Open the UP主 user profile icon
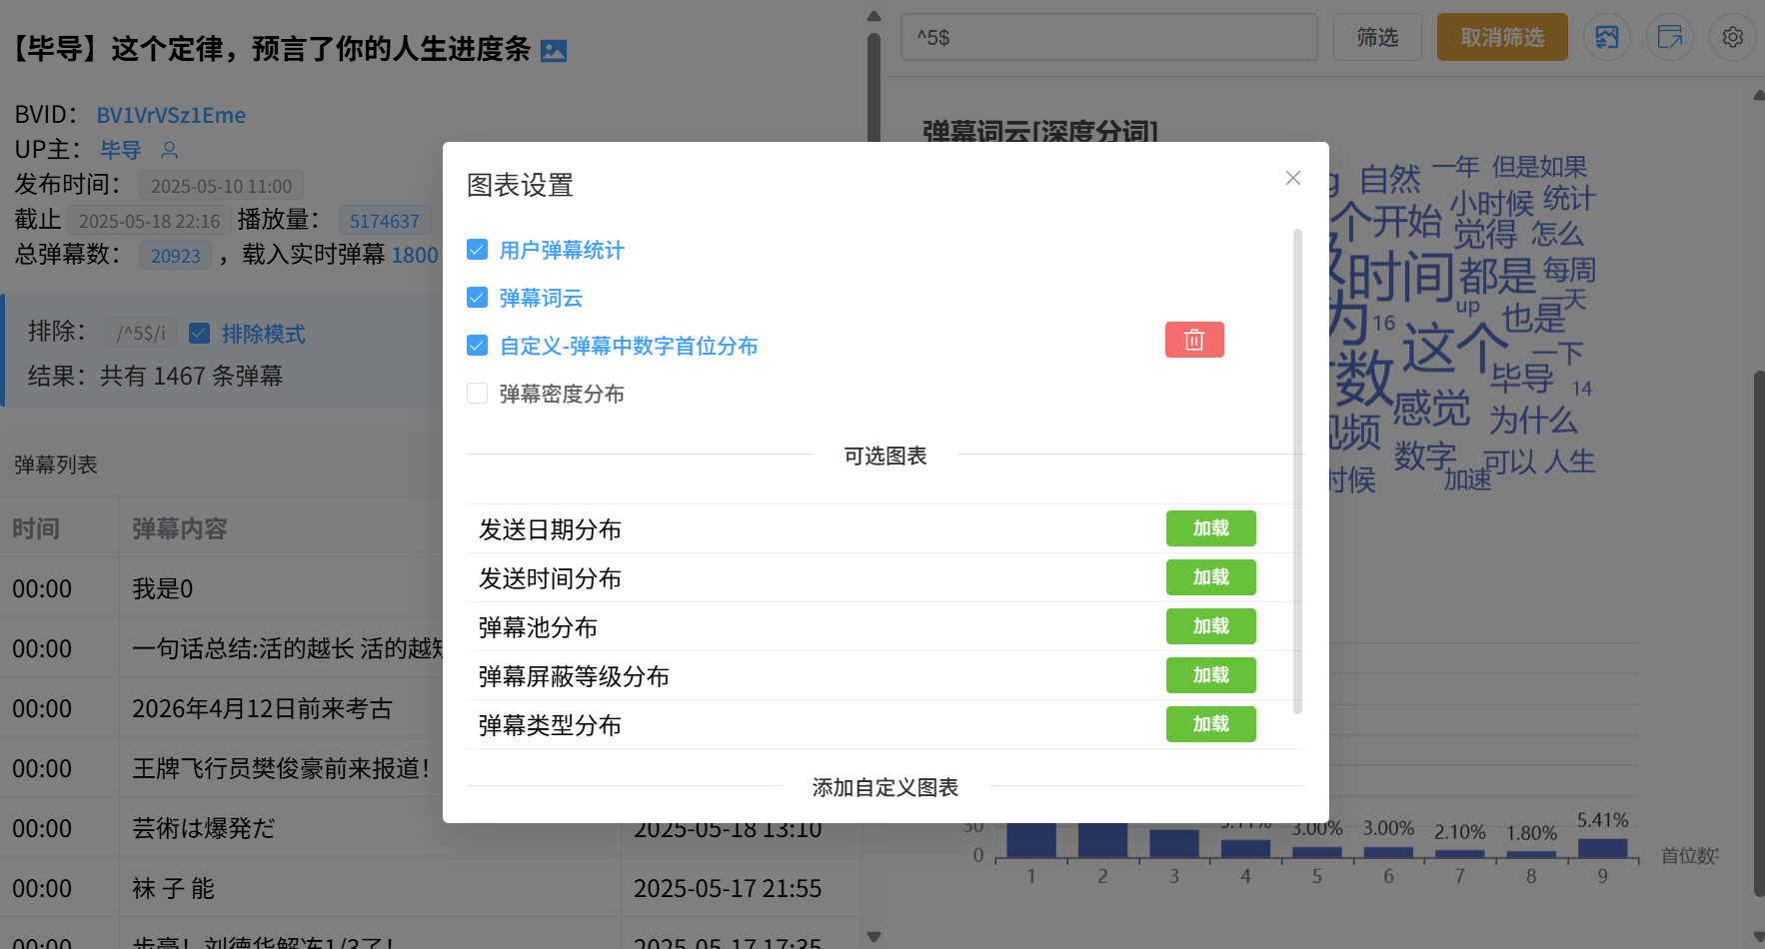 pos(170,150)
